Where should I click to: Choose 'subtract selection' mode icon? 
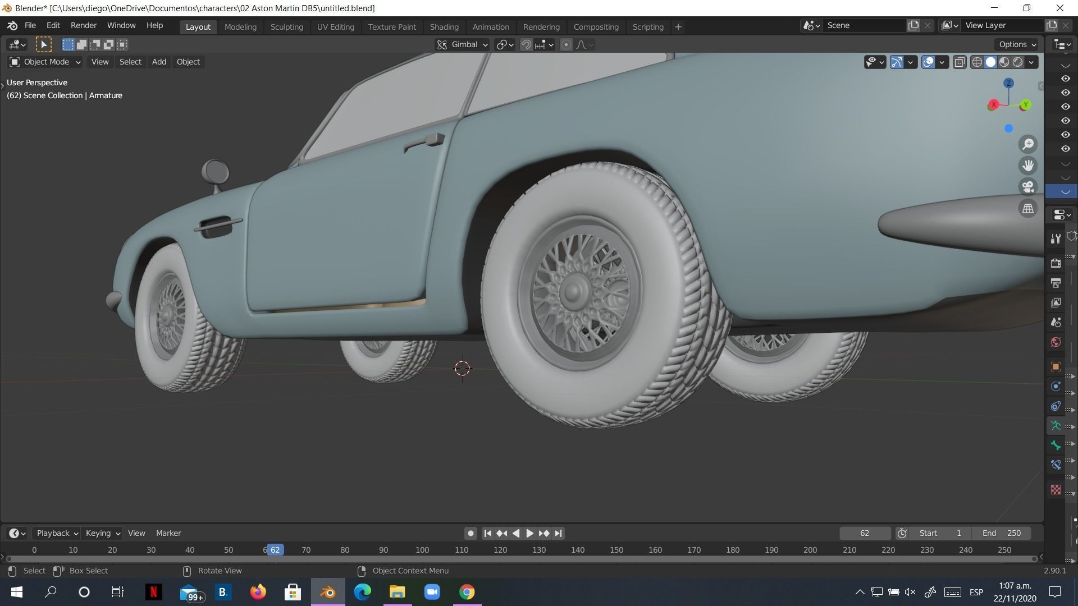95,44
